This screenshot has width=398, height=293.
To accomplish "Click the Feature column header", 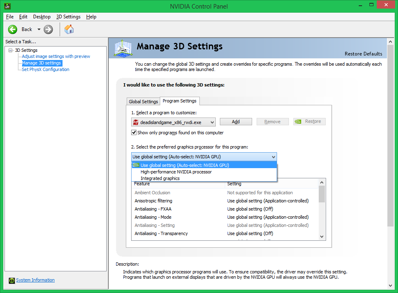I will [178, 184].
